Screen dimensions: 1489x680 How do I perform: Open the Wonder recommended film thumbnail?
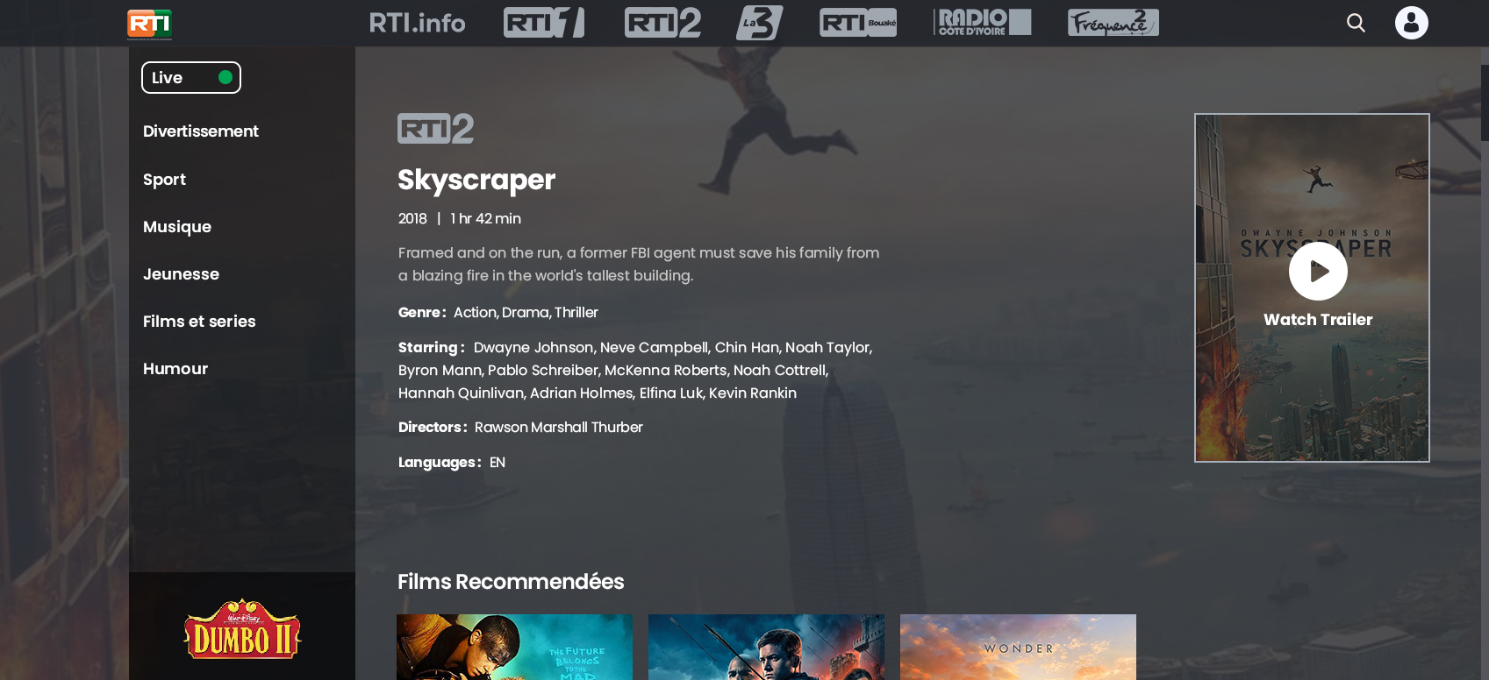click(1018, 647)
